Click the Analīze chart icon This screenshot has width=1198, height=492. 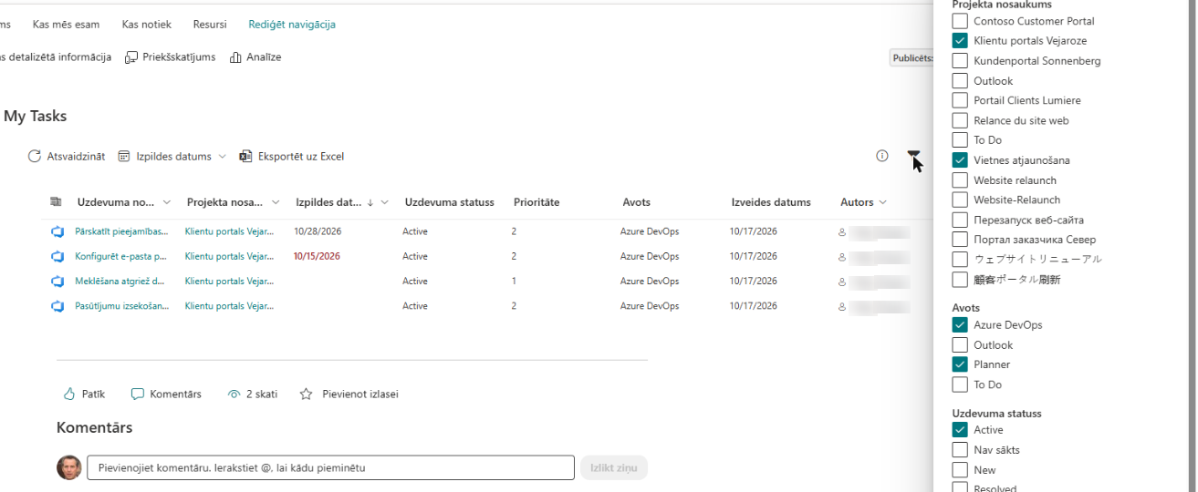pyautogui.click(x=235, y=57)
